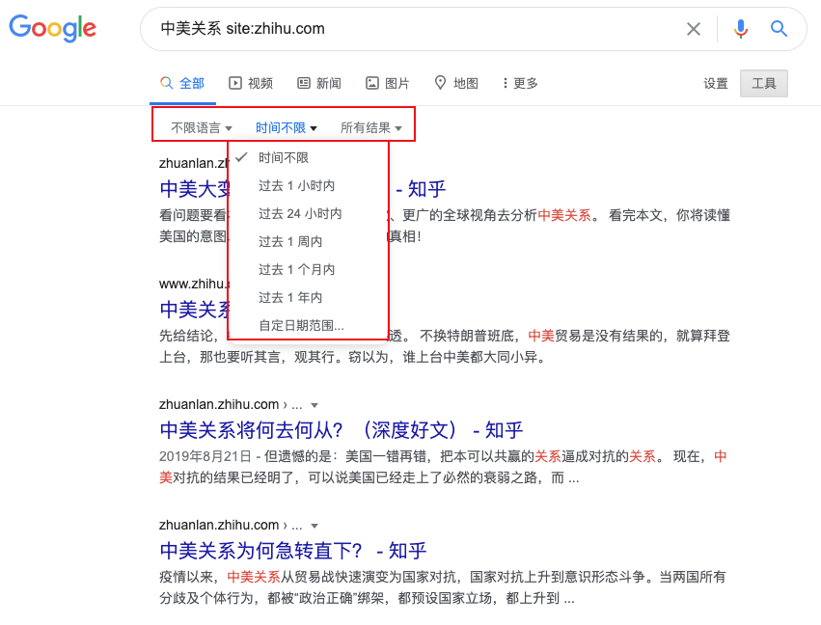This screenshot has height=625, width=821.
Task: Click the blue magnifier search icon
Action: (x=779, y=29)
